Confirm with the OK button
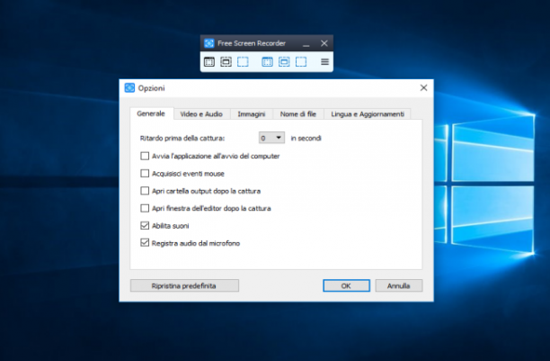Viewport: 550px width, 361px height. click(x=346, y=285)
